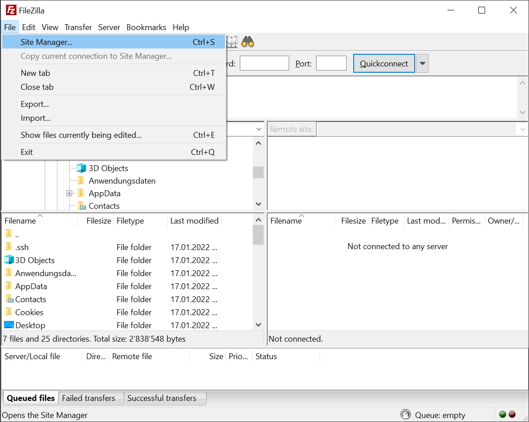Click the green activity indicator light

[503, 414]
